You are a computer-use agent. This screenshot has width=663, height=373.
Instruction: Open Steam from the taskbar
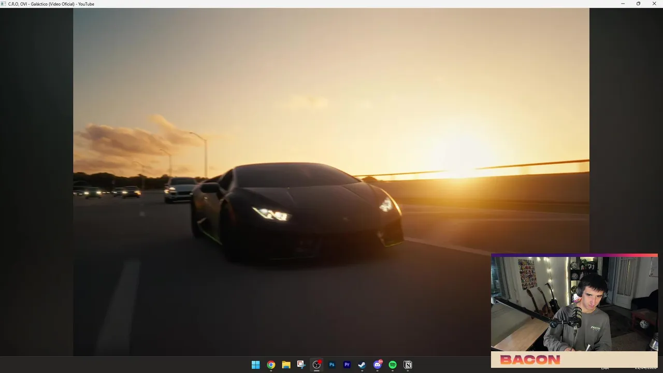click(362, 365)
